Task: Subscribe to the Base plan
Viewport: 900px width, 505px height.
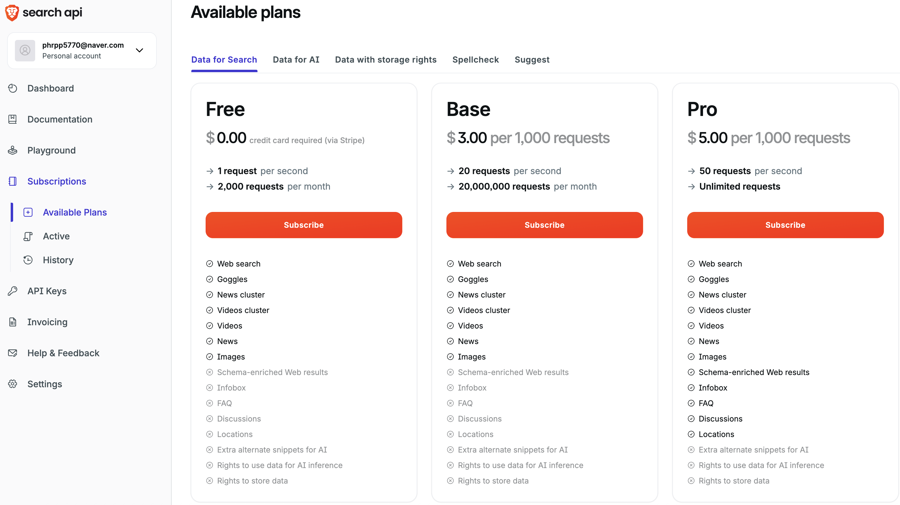Action: pos(544,225)
